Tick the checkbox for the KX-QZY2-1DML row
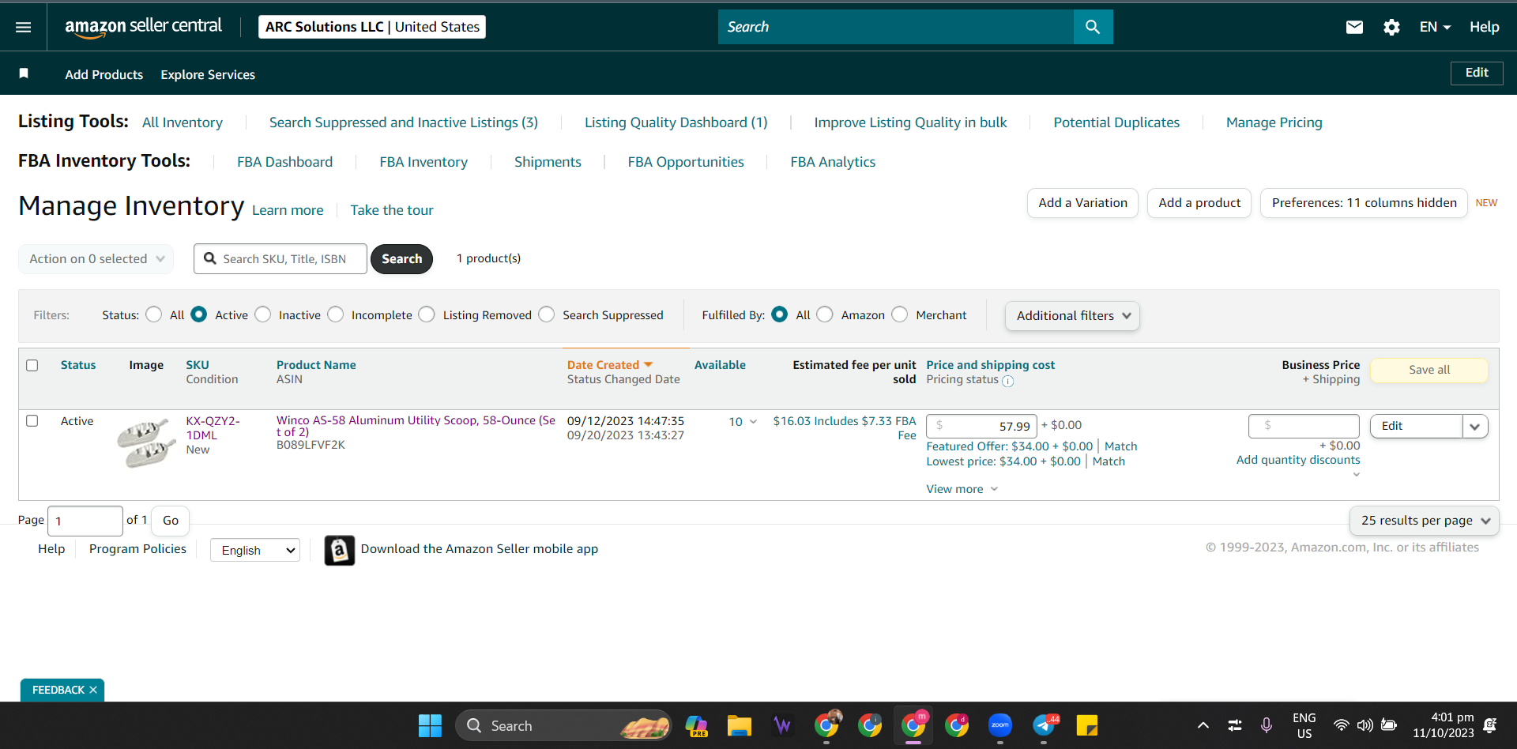Screen dimensions: 1517x749 32,421
